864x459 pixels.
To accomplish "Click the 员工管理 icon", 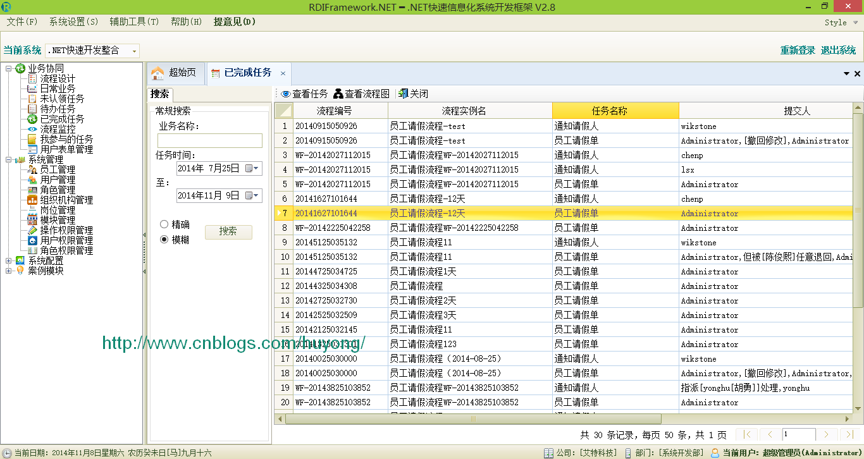I will (x=33, y=169).
